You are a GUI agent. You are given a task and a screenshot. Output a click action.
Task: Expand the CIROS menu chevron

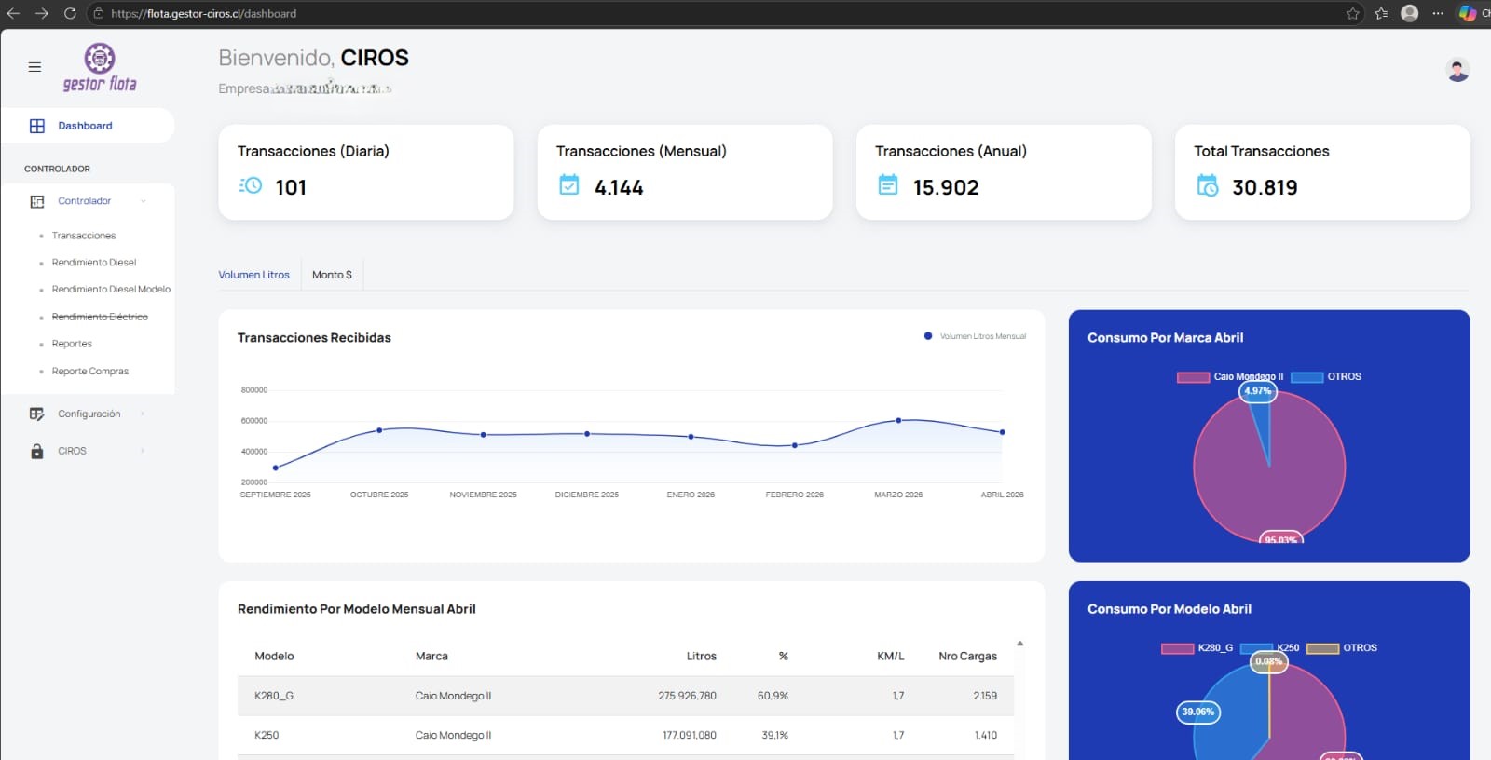coord(143,451)
